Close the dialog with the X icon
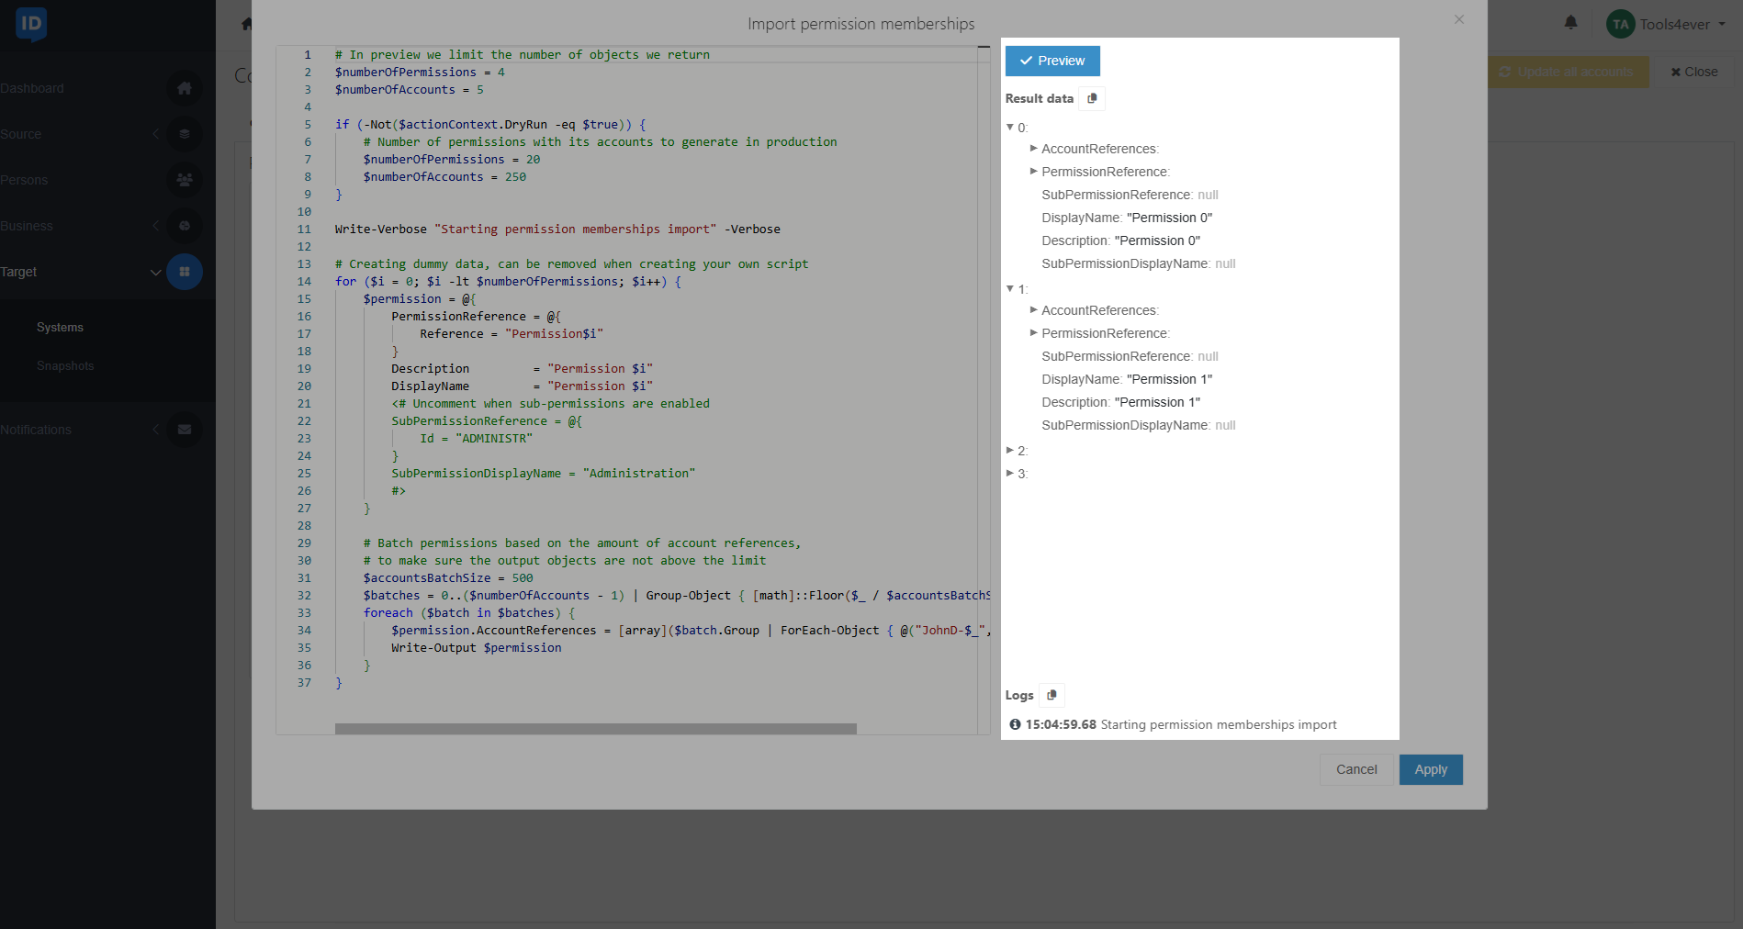The height and width of the screenshot is (929, 1743). coord(1459,19)
